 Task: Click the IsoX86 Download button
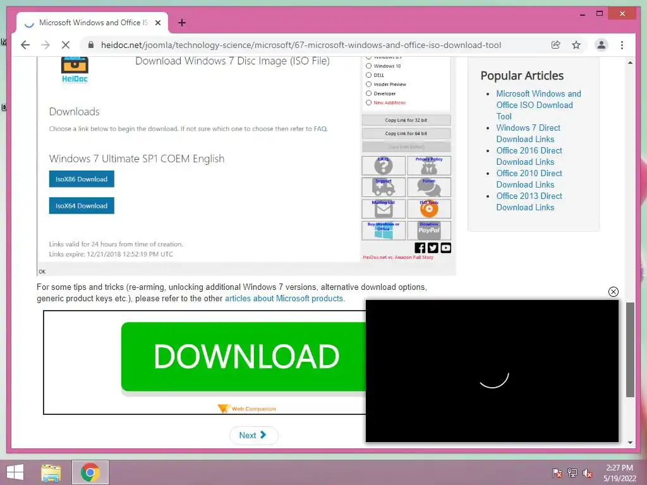(x=82, y=179)
